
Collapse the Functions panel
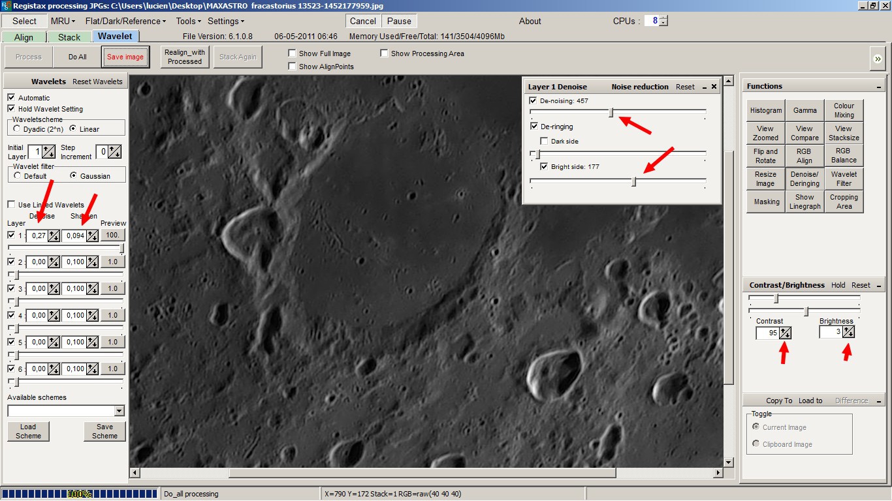879,86
